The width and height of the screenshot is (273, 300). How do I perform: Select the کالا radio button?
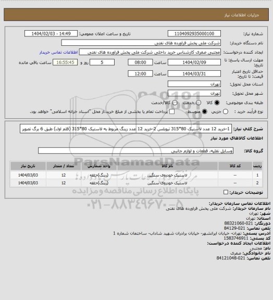pyautogui.click(x=217, y=103)
